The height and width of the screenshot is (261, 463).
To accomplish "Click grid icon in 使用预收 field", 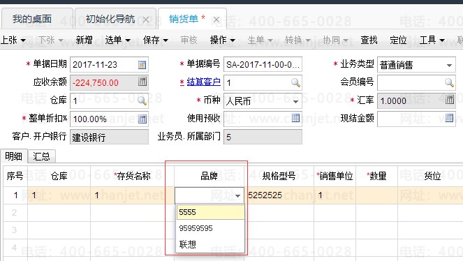I will click(x=295, y=118).
